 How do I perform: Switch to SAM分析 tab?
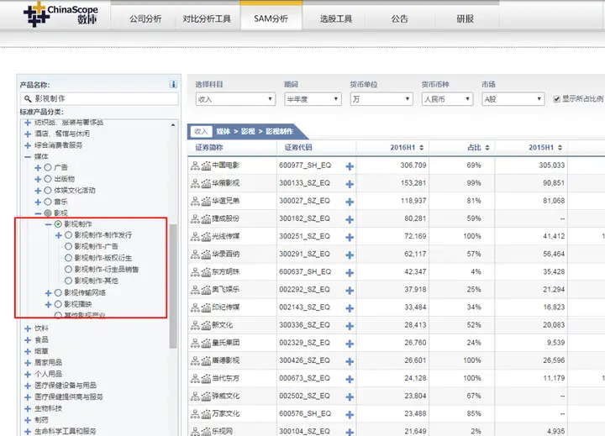[x=271, y=18]
